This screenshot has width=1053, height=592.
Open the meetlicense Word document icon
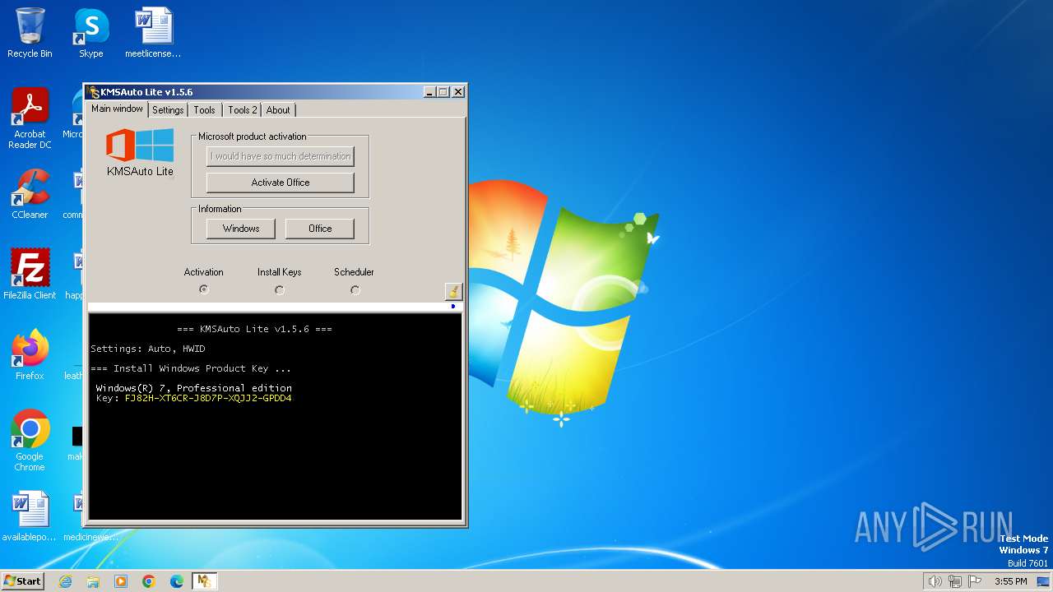point(153,33)
